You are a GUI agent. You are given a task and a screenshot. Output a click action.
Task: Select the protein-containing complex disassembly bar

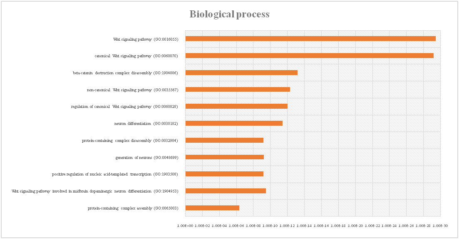click(224, 140)
